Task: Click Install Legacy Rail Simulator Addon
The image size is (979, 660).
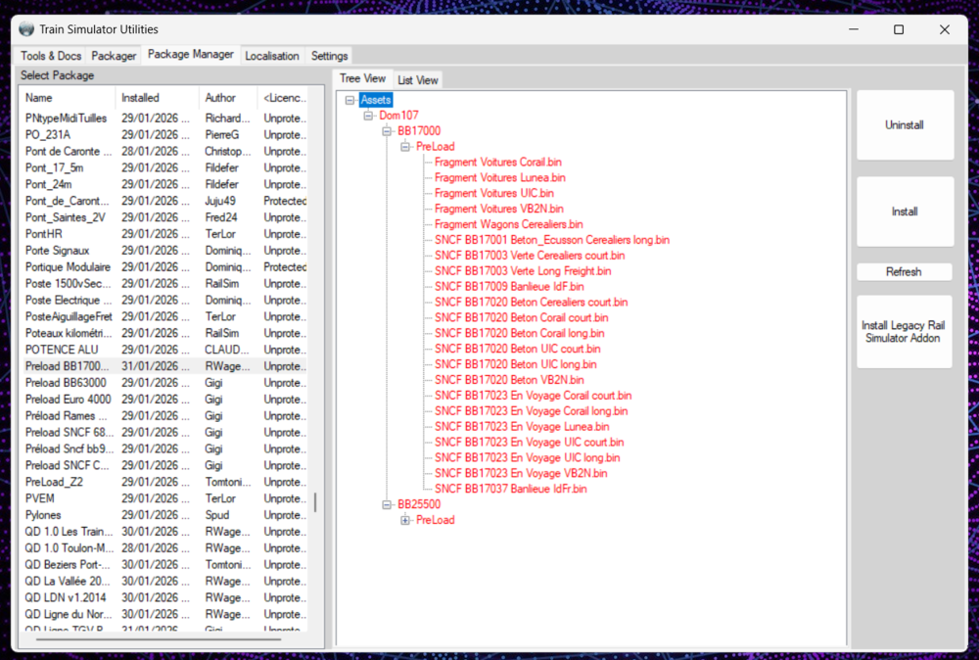Action: click(904, 332)
